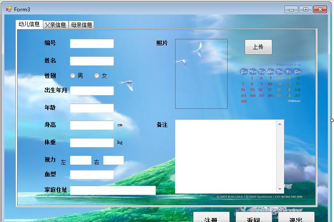Click the 编号 input field

(92, 44)
